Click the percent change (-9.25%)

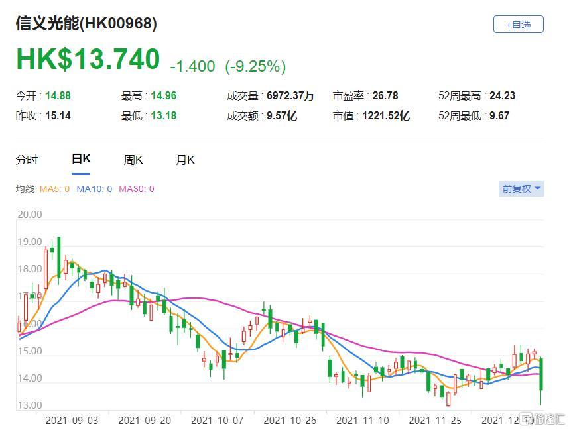coord(255,66)
